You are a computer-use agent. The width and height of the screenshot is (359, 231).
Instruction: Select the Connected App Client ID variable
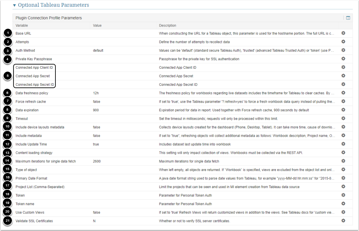pyautogui.click(x=34, y=68)
